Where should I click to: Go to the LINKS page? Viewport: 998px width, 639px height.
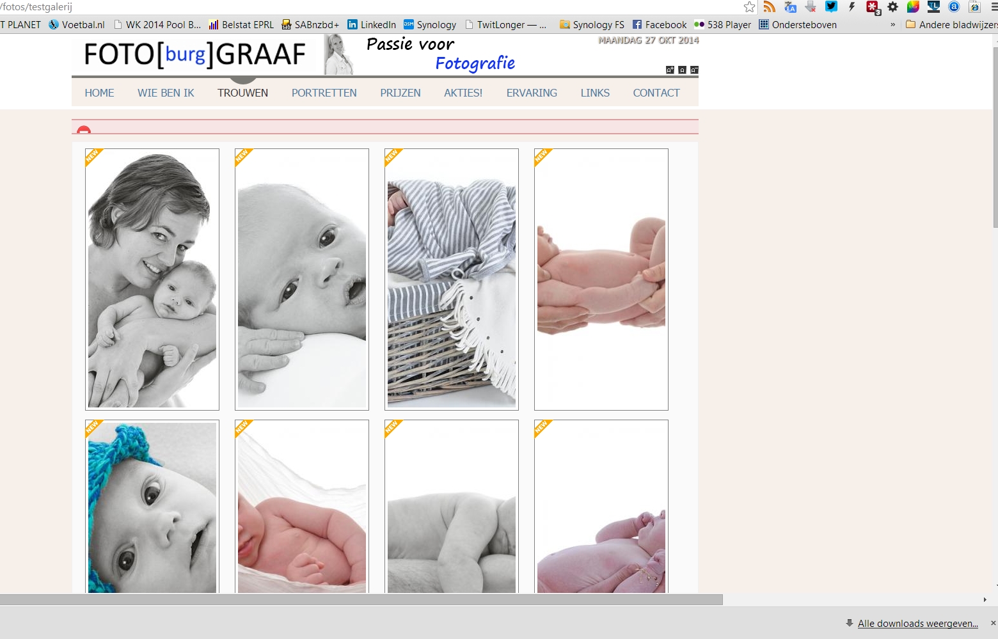click(x=595, y=93)
